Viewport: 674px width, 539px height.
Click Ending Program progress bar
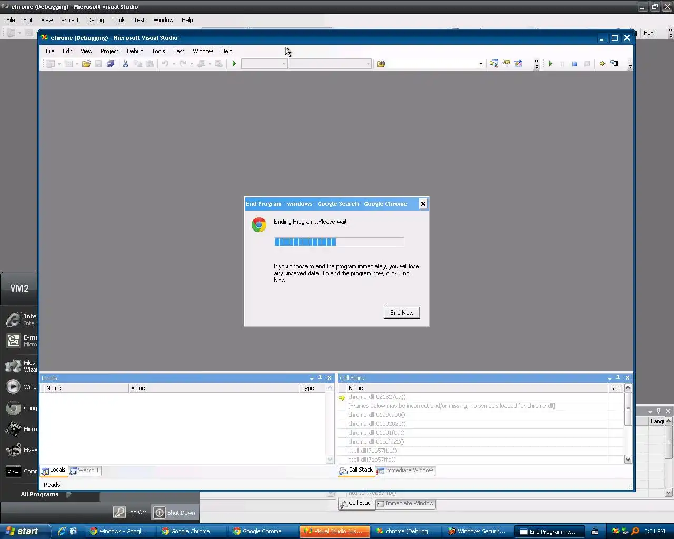pyautogui.click(x=339, y=242)
